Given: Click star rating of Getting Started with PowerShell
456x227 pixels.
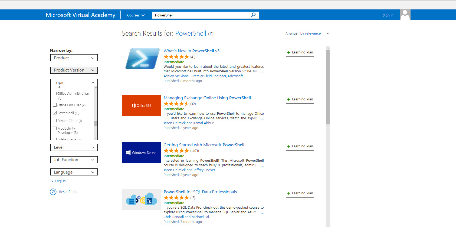Looking at the screenshot, I should click(x=176, y=151).
